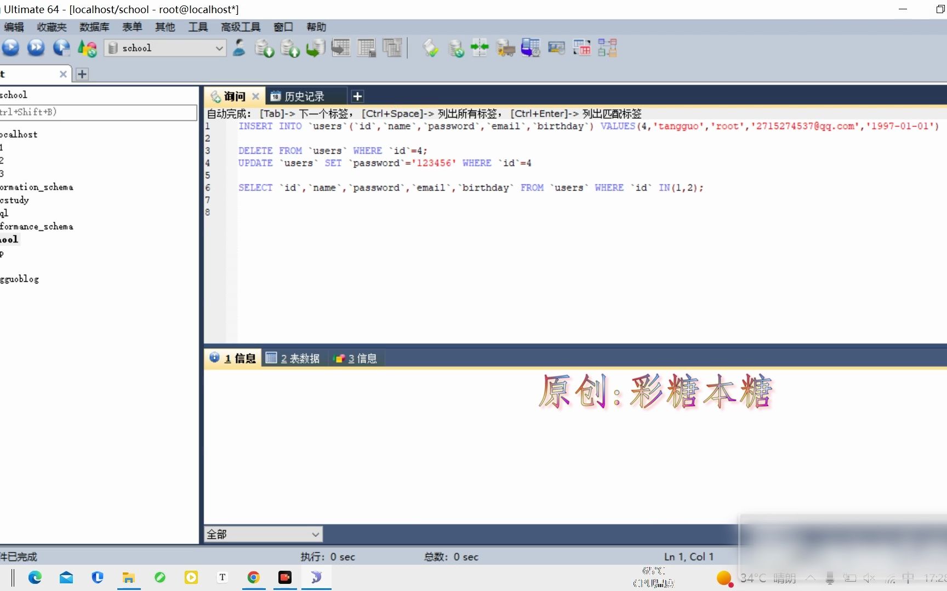947x591 pixels.
Task: Open the Schema Designer diagram icon
Action: click(607, 48)
